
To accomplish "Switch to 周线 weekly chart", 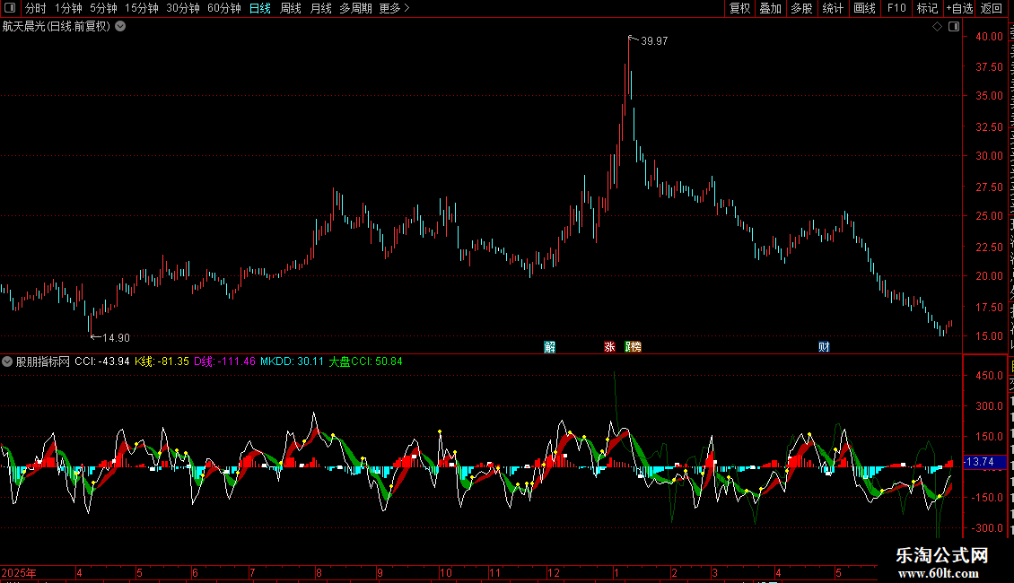I will [291, 8].
